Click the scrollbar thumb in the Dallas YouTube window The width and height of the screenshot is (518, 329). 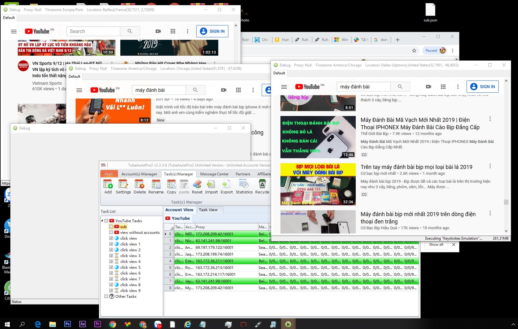click(x=506, y=202)
